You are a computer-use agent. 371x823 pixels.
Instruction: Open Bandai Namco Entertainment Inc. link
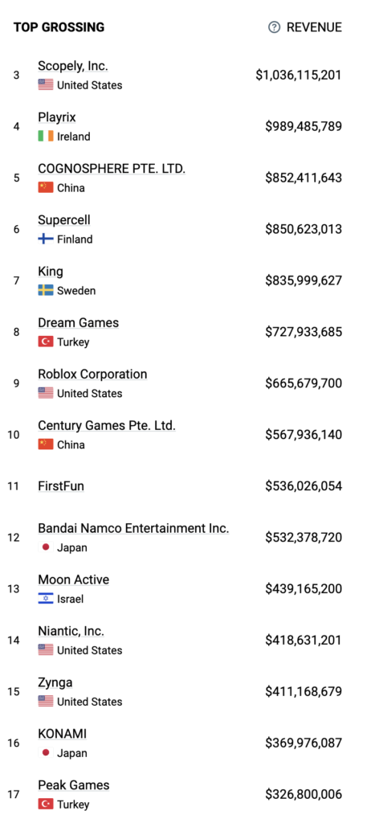[x=133, y=529]
